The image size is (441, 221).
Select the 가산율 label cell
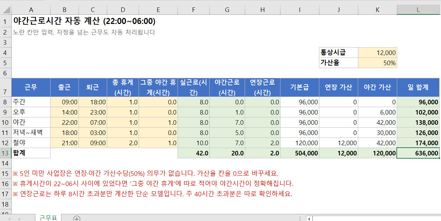point(338,63)
